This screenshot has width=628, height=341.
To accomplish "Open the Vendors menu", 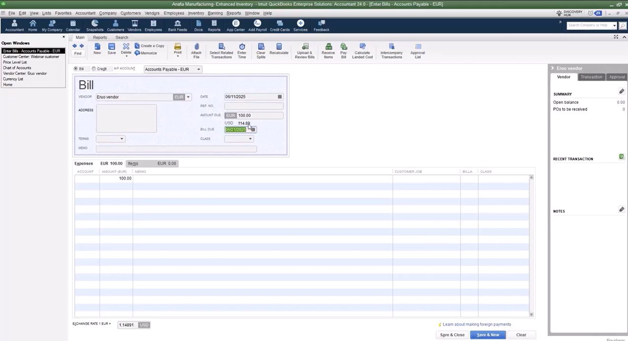I will 152,13.
